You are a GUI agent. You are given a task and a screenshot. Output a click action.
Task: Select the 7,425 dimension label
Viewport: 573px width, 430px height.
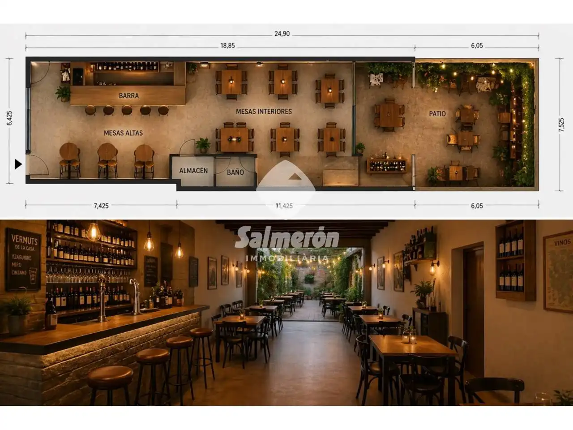tap(101, 206)
